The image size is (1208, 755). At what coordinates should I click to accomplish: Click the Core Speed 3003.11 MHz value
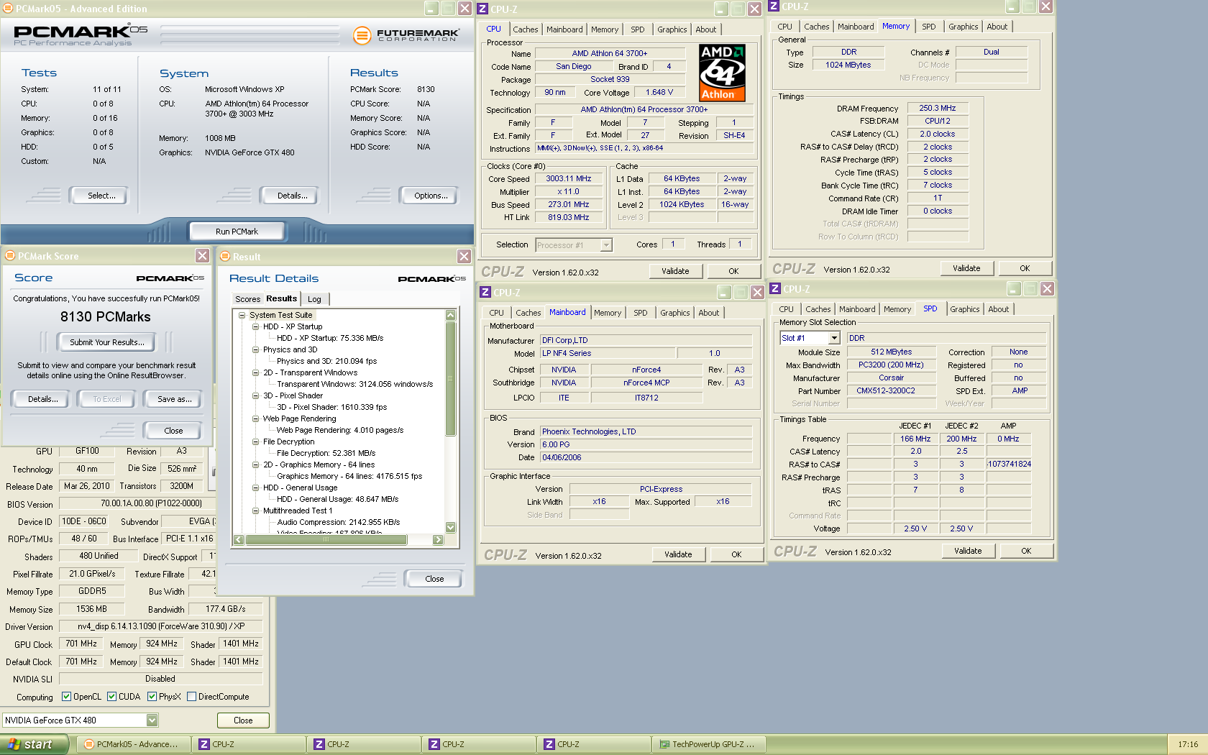click(568, 179)
